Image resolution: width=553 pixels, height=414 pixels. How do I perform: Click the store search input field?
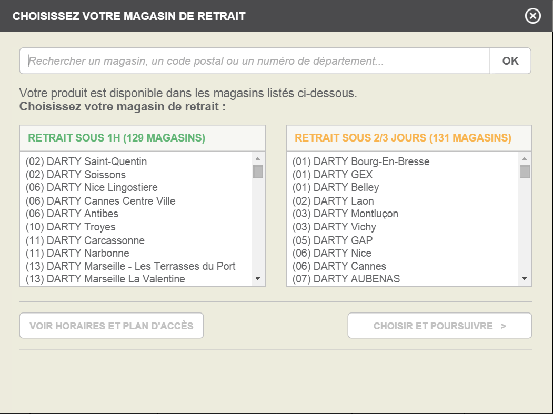click(x=255, y=61)
